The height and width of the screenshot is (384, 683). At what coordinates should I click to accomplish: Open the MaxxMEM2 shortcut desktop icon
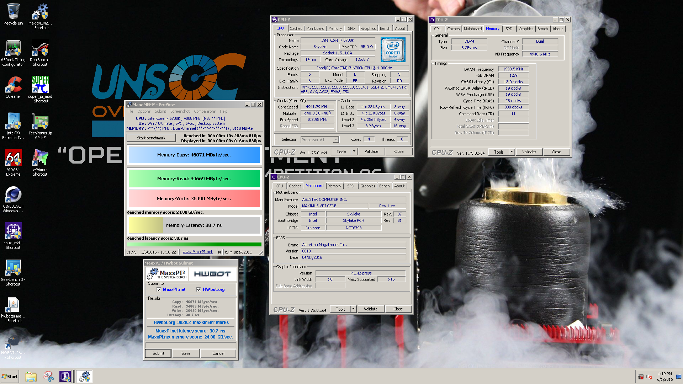(x=40, y=16)
